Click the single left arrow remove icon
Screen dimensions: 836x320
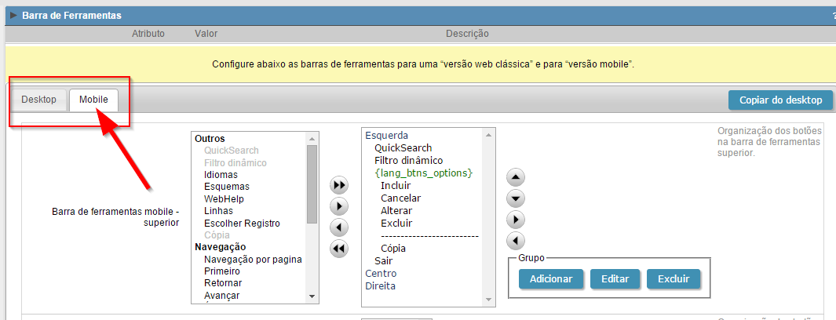point(339,228)
